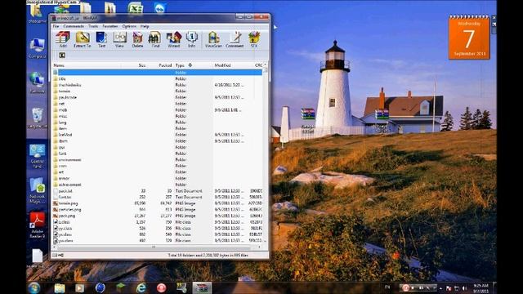Click the up-one-level icon below the toolbar

click(62, 56)
